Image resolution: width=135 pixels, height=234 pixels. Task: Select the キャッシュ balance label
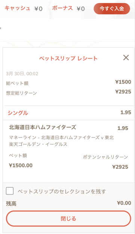pyautogui.click(x=17, y=8)
